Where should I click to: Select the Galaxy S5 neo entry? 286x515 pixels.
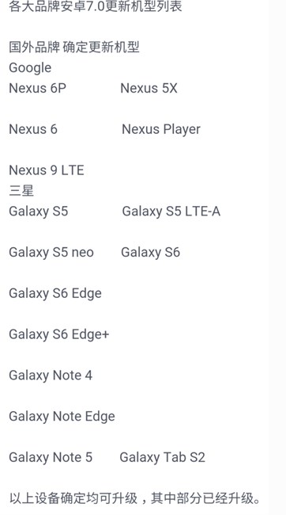[x=51, y=253]
